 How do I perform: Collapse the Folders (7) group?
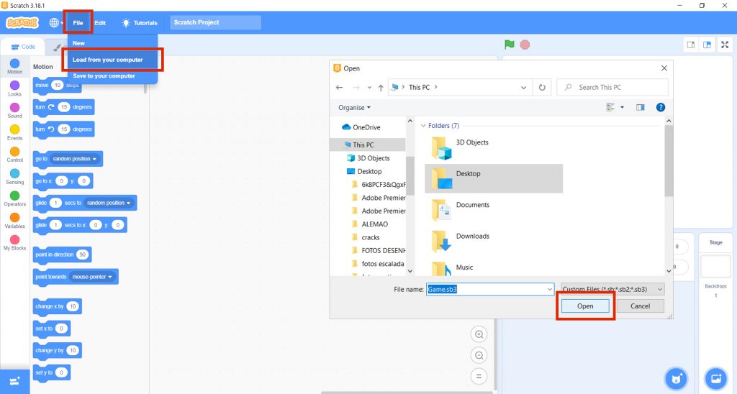pyautogui.click(x=423, y=125)
